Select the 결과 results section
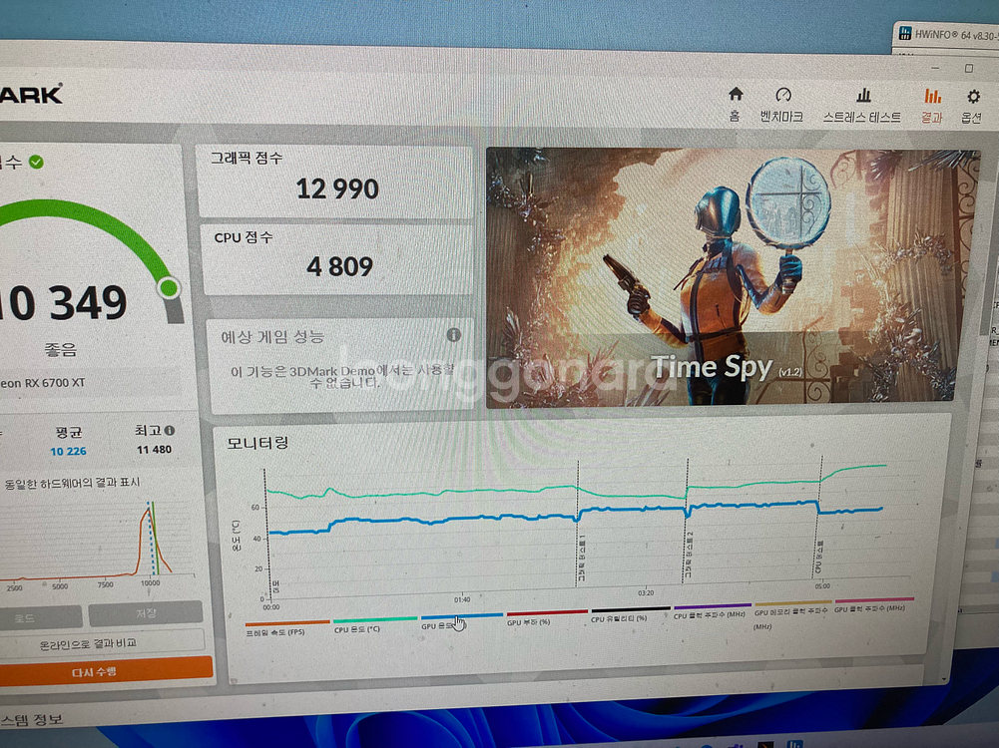 932,106
